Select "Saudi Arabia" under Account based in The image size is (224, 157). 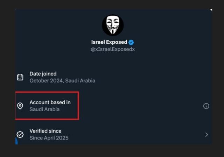44,109
